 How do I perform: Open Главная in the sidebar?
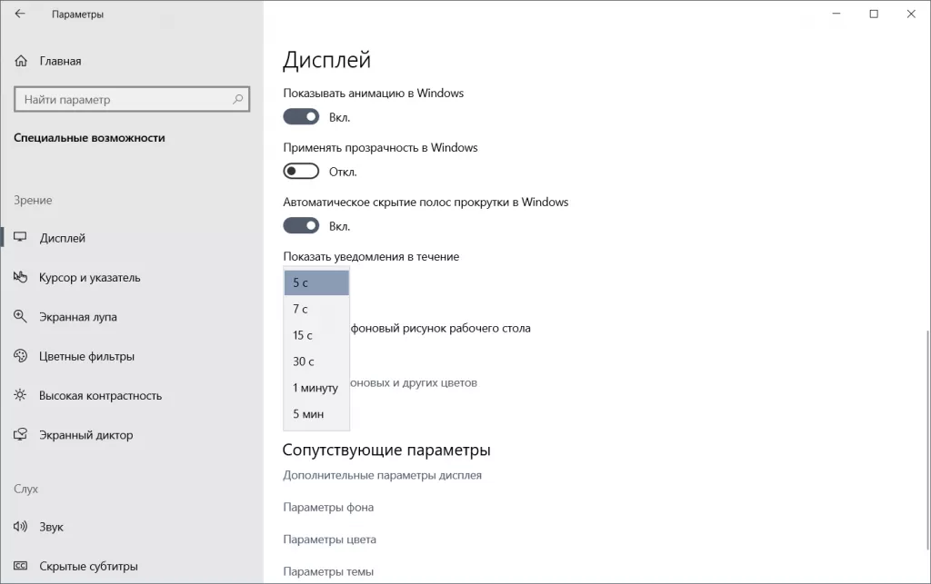pos(60,61)
